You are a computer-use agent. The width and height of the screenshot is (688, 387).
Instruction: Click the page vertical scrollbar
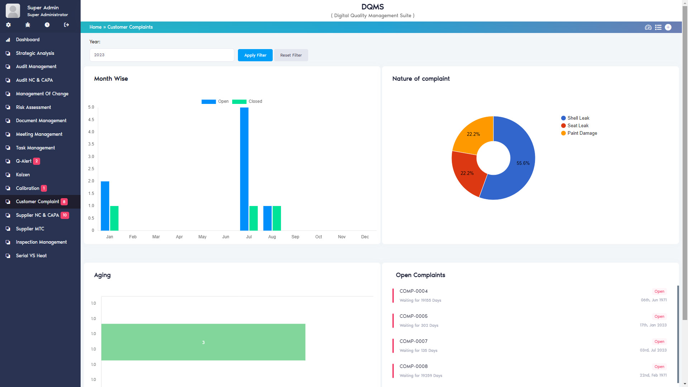click(x=685, y=163)
